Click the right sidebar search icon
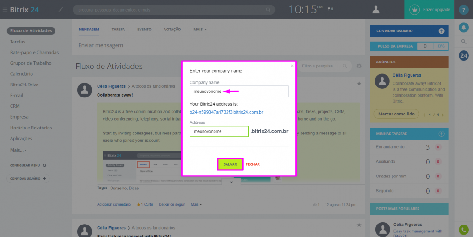 (464, 42)
